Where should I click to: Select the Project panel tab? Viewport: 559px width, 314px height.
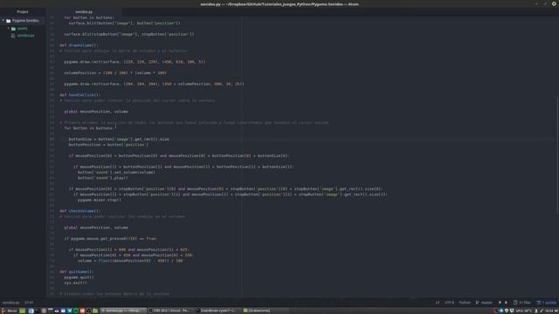click(23, 11)
